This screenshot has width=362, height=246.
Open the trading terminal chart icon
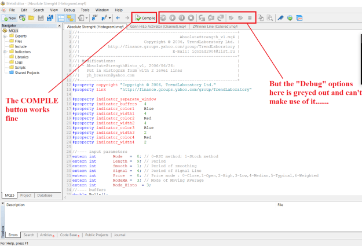pos(299,18)
